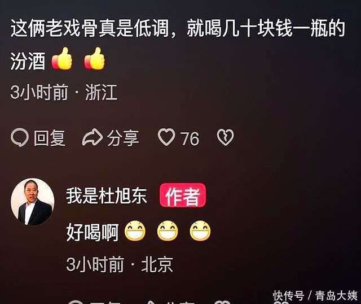
Task: Dislike comment with broken heart icon
Action: pyautogui.click(x=225, y=137)
